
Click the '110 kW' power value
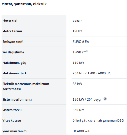[78, 63]
